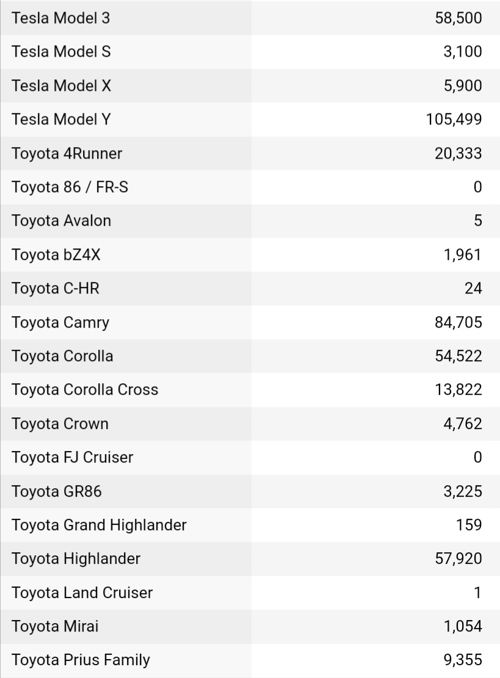Viewport: 500px width, 678px height.
Task: Click the 5,900 value for Model X
Action: click(462, 86)
